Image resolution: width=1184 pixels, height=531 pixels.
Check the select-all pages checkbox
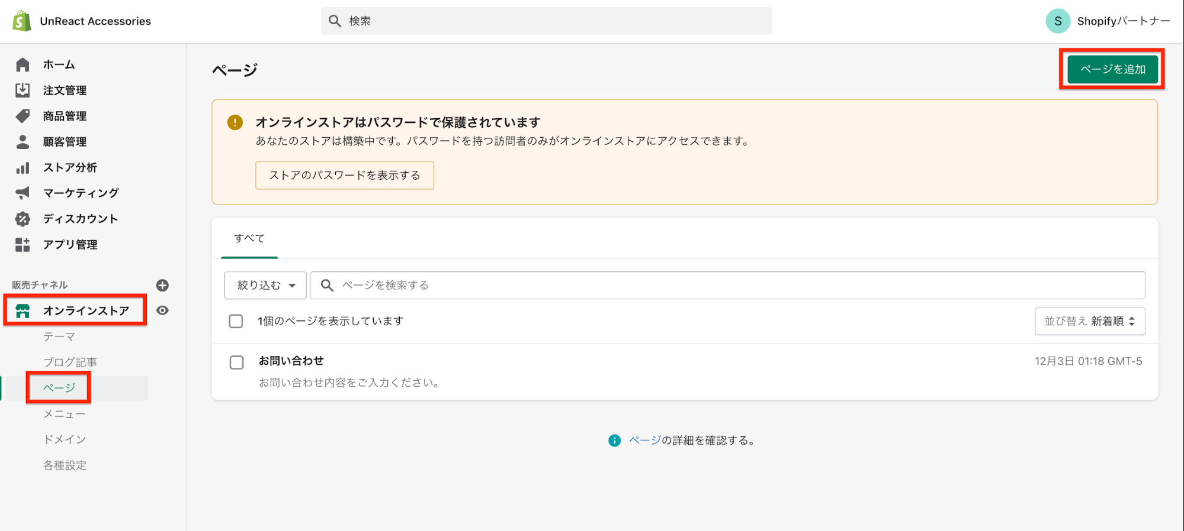pyautogui.click(x=236, y=321)
